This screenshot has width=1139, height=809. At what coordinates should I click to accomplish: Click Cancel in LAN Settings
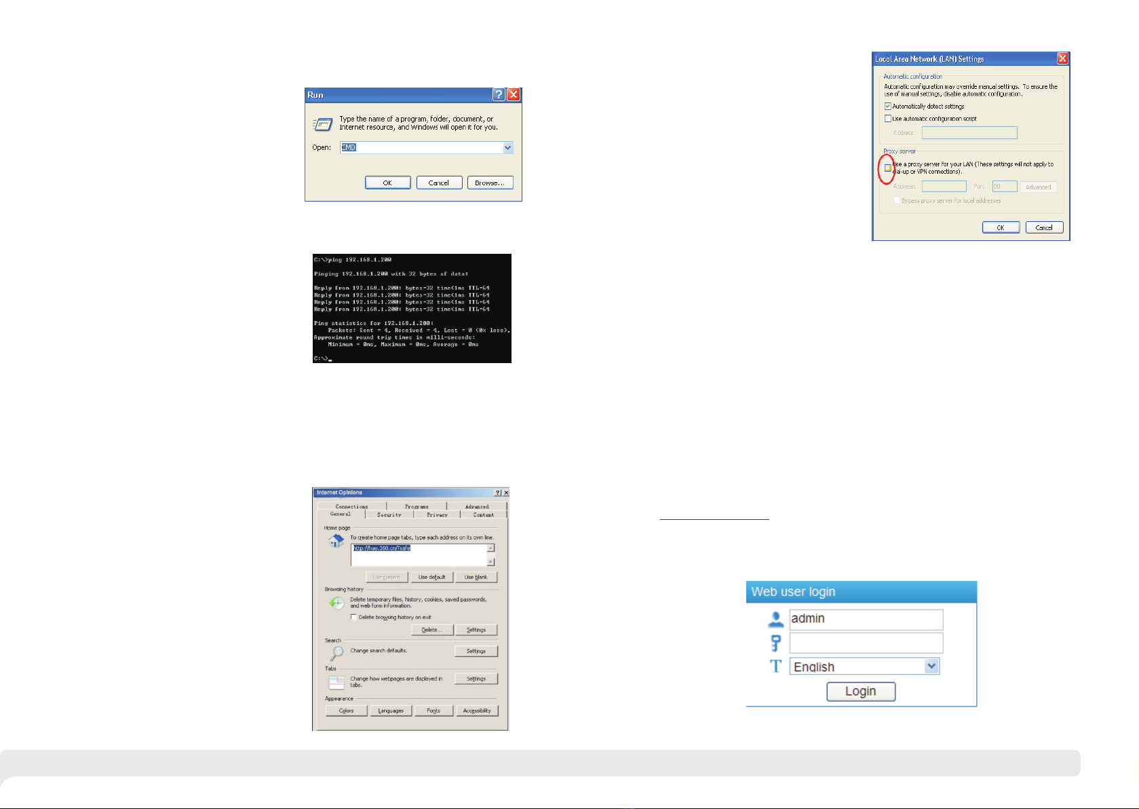[1044, 227]
